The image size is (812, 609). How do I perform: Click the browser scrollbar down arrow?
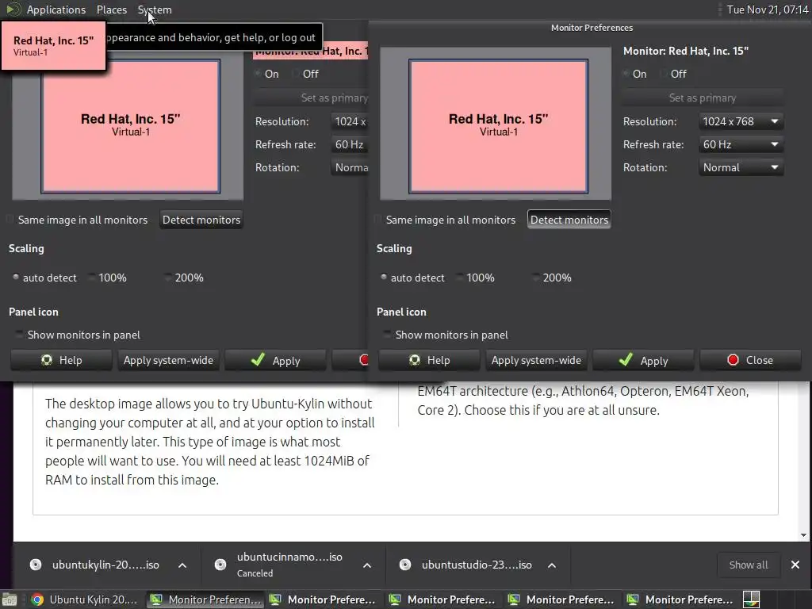point(803,535)
